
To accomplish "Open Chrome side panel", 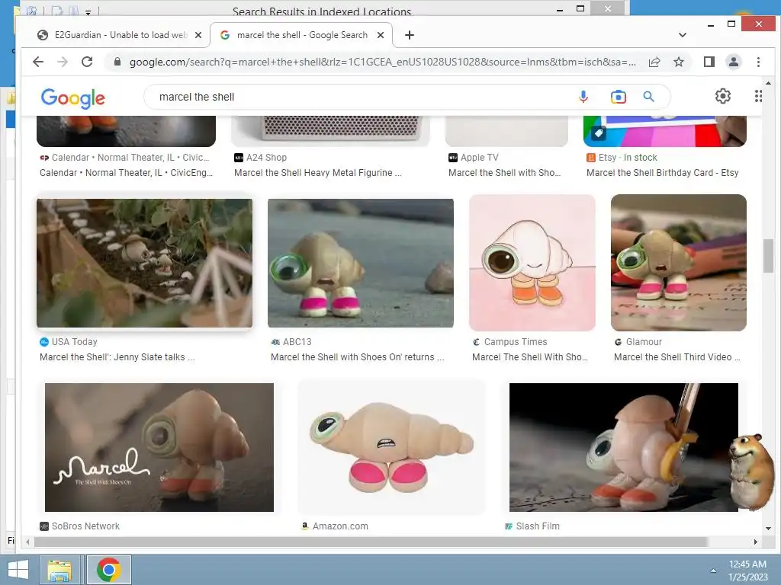I will tap(709, 62).
